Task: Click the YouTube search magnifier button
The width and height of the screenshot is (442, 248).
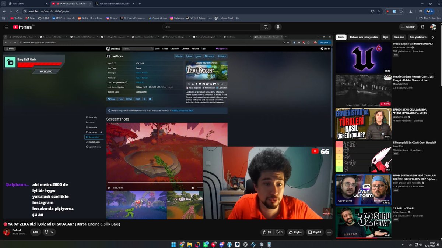Action: pyautogui.click(x=265, y=27)
